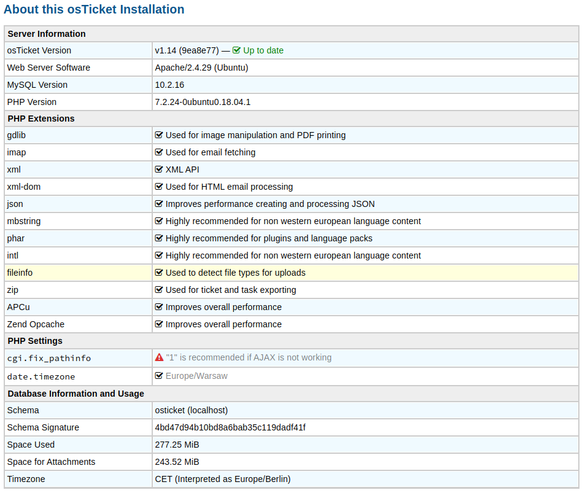Screen dimensions: 585x498
Task: Click the xml-dom extension name
Action: tap(23, 187)
